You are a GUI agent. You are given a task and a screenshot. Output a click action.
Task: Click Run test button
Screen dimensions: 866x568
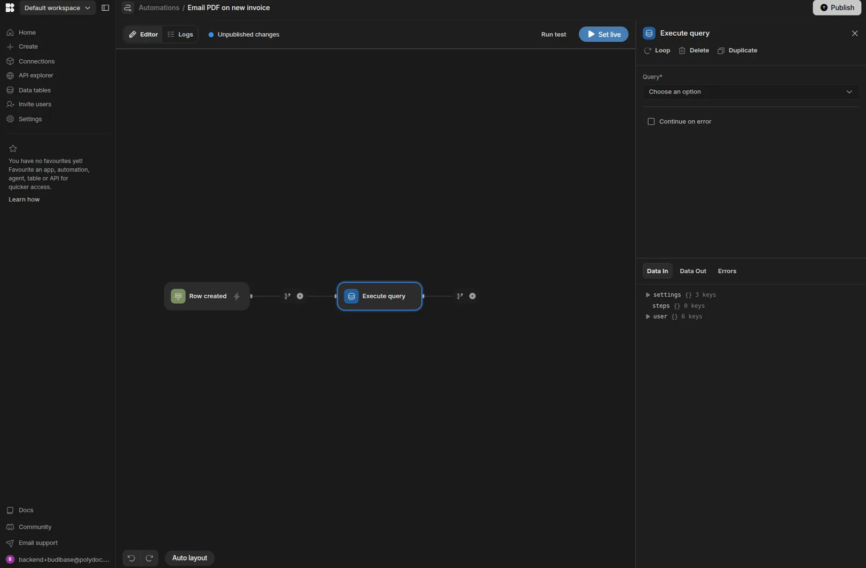tap(553, 34)
